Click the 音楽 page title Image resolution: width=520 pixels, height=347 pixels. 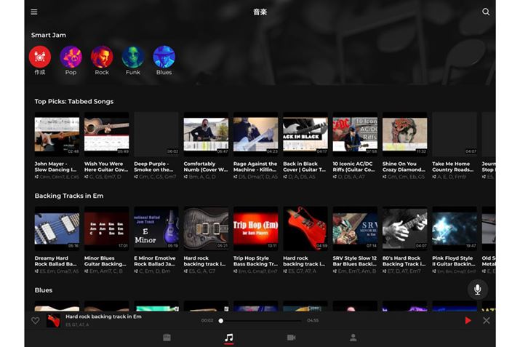(260, 12)
